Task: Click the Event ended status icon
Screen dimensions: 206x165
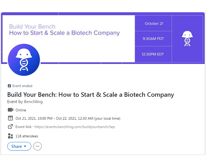Action: coord(9,86)
